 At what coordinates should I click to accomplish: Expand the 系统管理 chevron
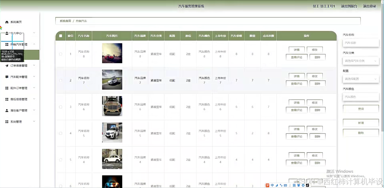(x=34, y=121)
